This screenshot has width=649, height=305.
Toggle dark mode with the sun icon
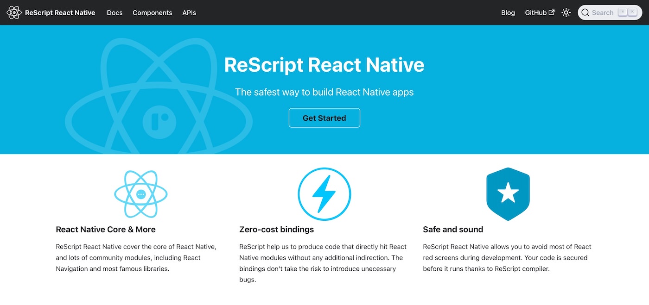(x=566, y=12)
